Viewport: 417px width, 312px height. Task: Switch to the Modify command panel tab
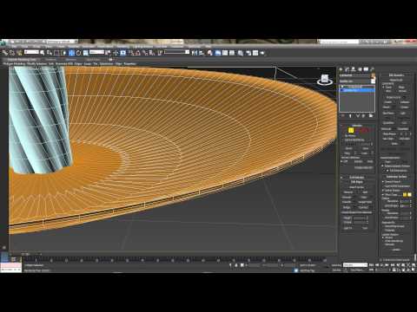347,69
